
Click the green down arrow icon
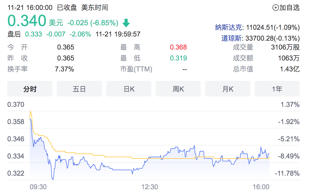126,23
